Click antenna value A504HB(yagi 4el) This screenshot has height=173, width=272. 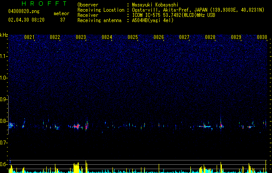[153, 20]
